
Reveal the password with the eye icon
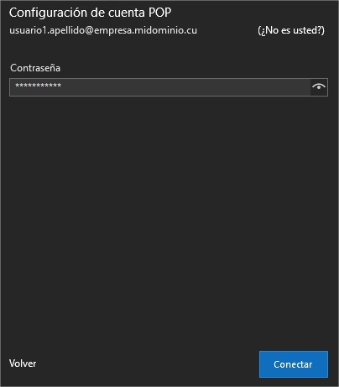pyautogui.click(x=319, y=87)
